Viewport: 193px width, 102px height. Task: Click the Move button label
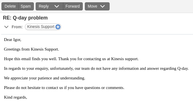click(x=92, y=6)
